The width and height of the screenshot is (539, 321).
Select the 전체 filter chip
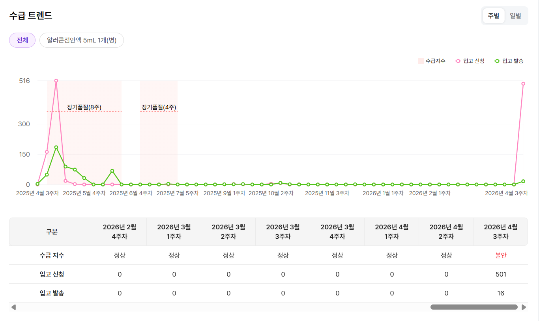22,40
